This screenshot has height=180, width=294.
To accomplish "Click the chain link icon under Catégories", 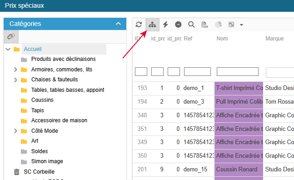I will pyautogui.click(x=11, y=36).
